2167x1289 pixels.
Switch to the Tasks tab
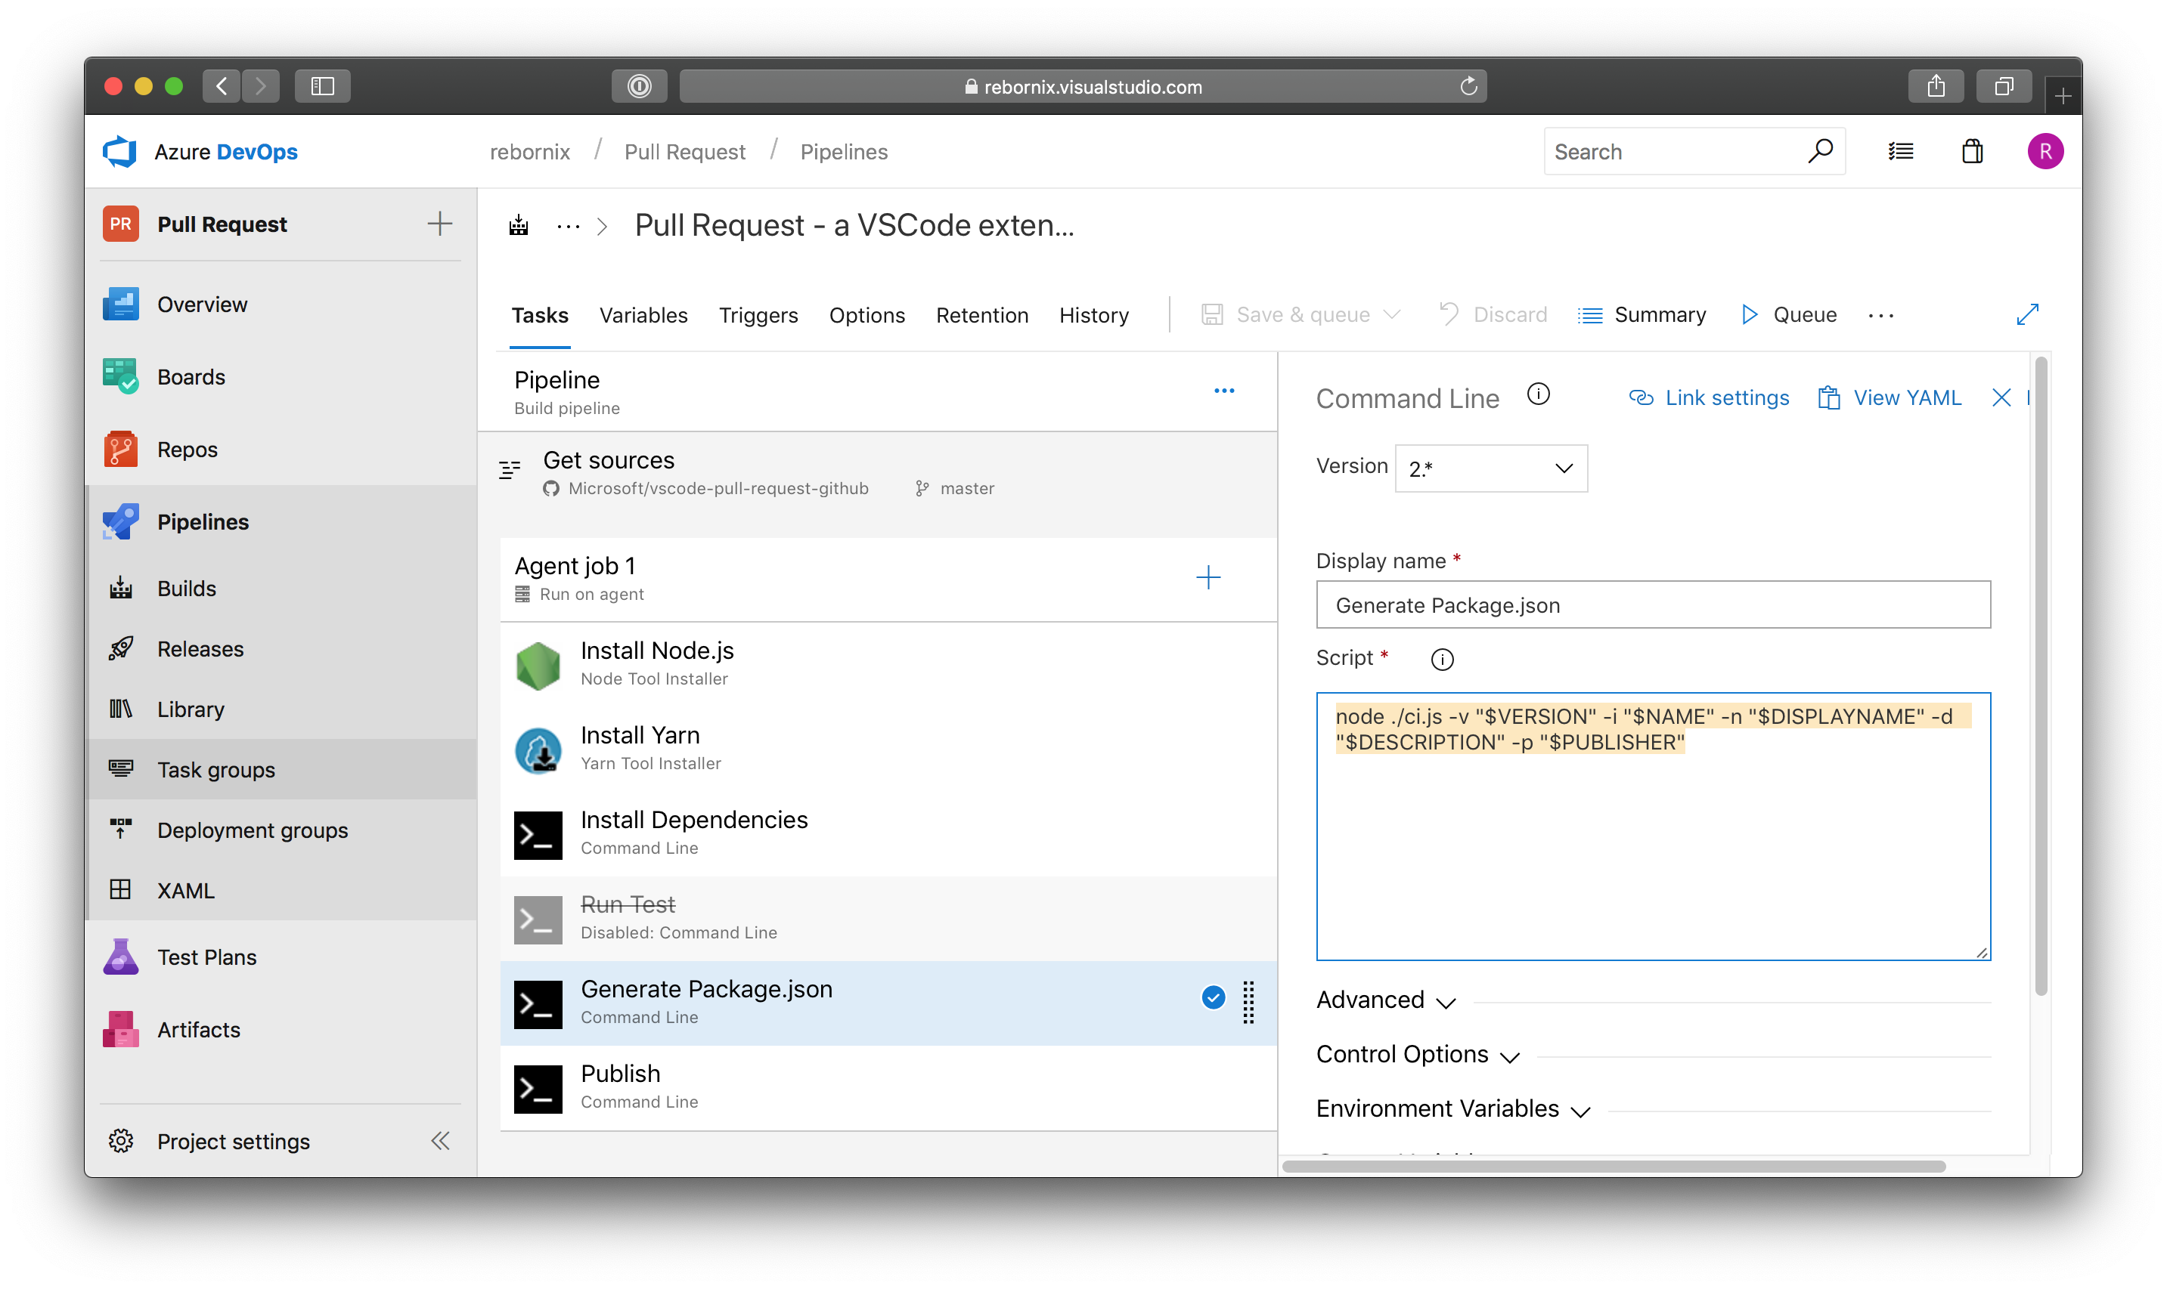540,315
